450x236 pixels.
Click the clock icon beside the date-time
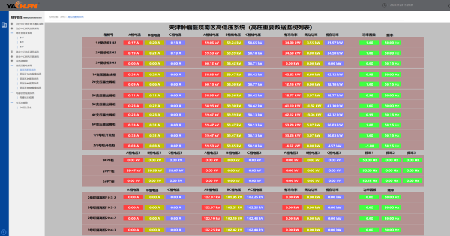[x=384, y=5]
